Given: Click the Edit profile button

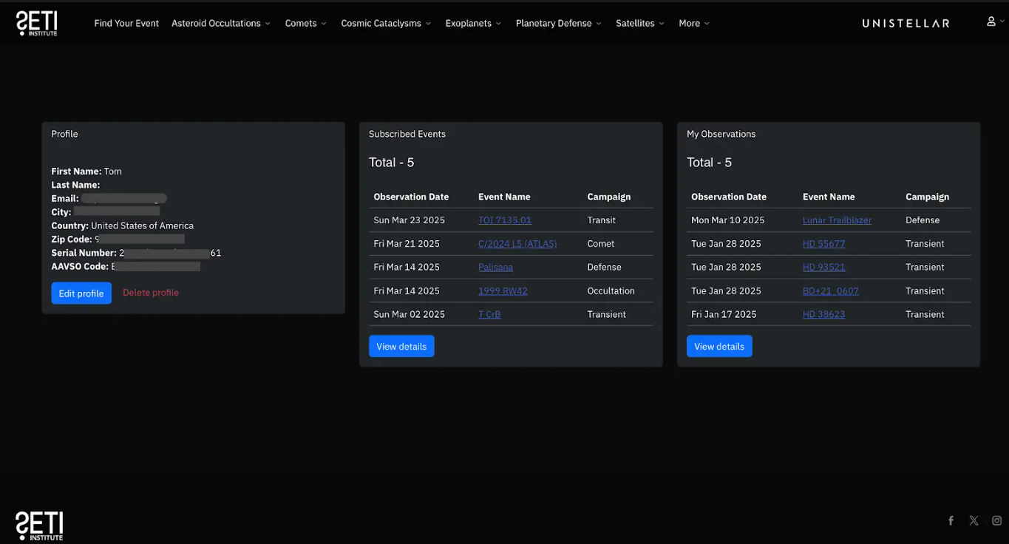Looking at the screenshot, I should tap(81, 293).
